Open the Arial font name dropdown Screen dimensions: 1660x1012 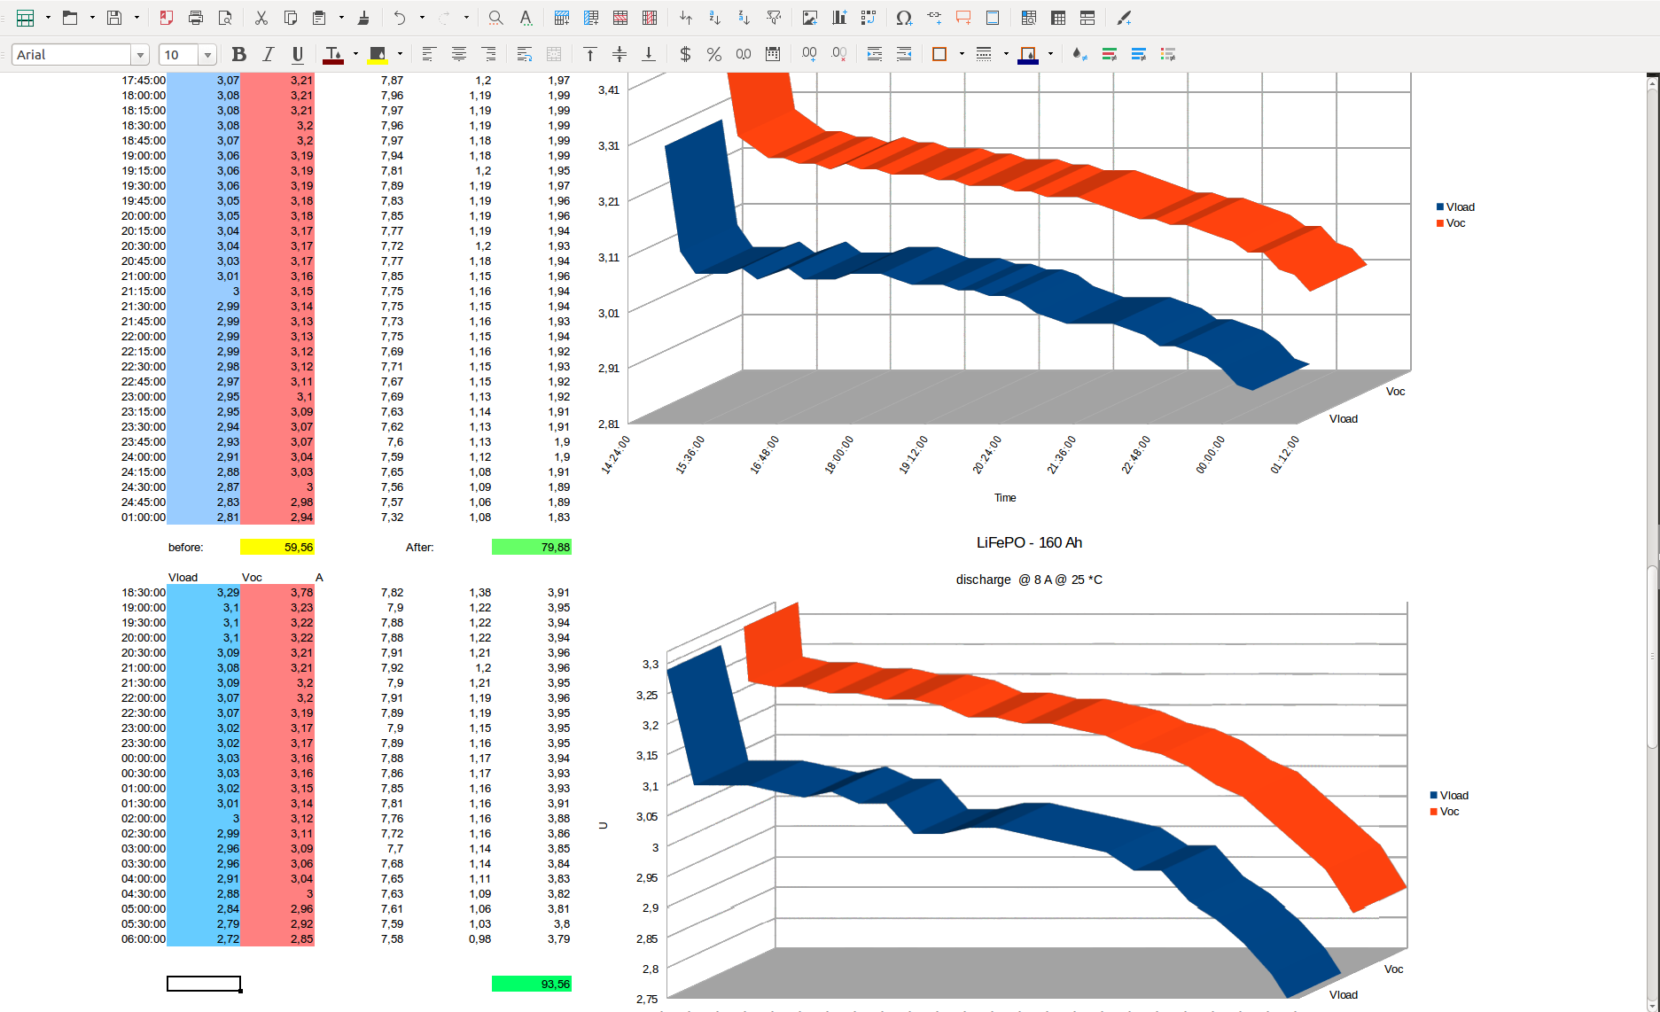[140, 55]
